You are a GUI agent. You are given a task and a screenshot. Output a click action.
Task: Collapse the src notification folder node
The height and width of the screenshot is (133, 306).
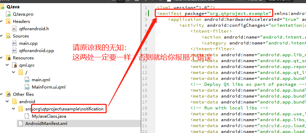click(14, 109)
